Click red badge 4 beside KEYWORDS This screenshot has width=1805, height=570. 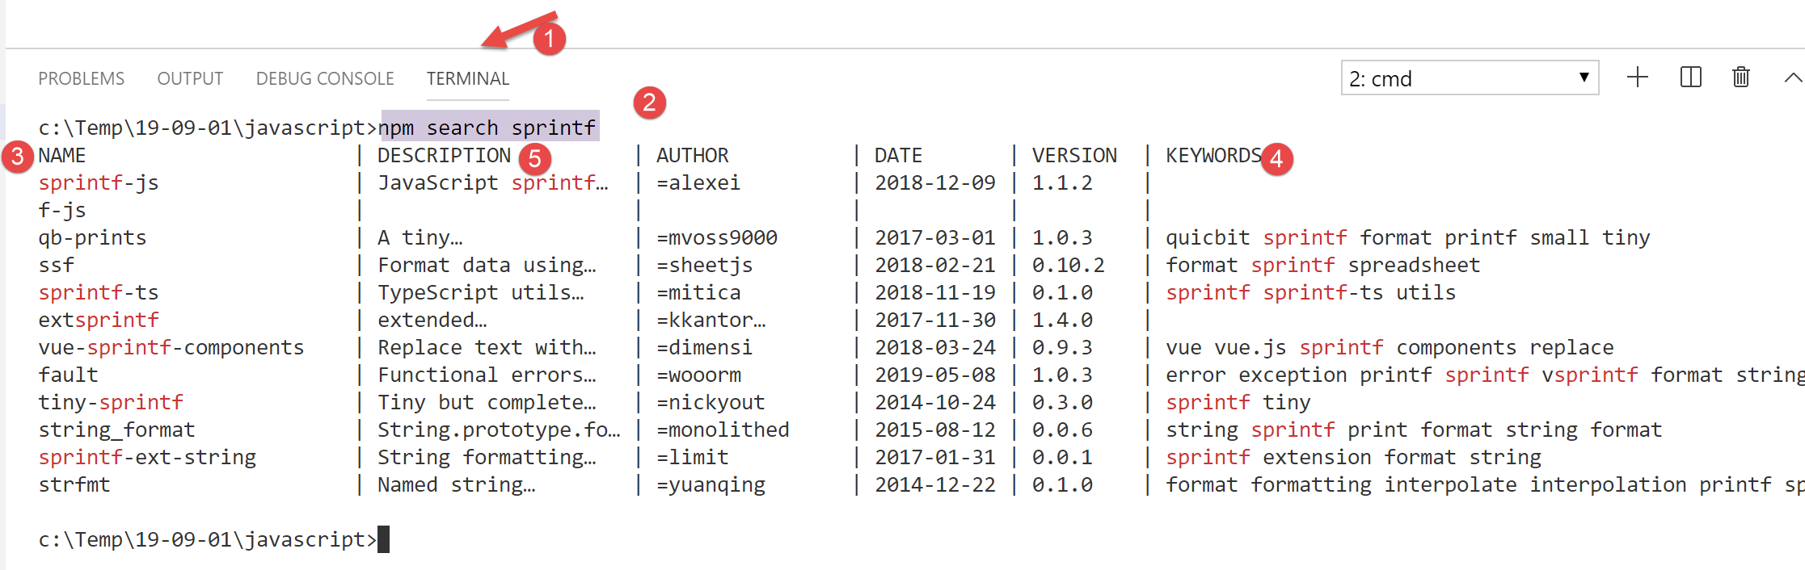click(x=1276, y=158)
